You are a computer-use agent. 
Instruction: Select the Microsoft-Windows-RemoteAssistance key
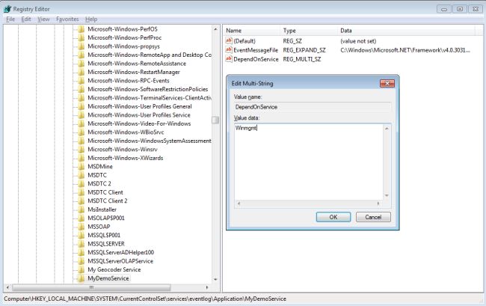point(137,64)
